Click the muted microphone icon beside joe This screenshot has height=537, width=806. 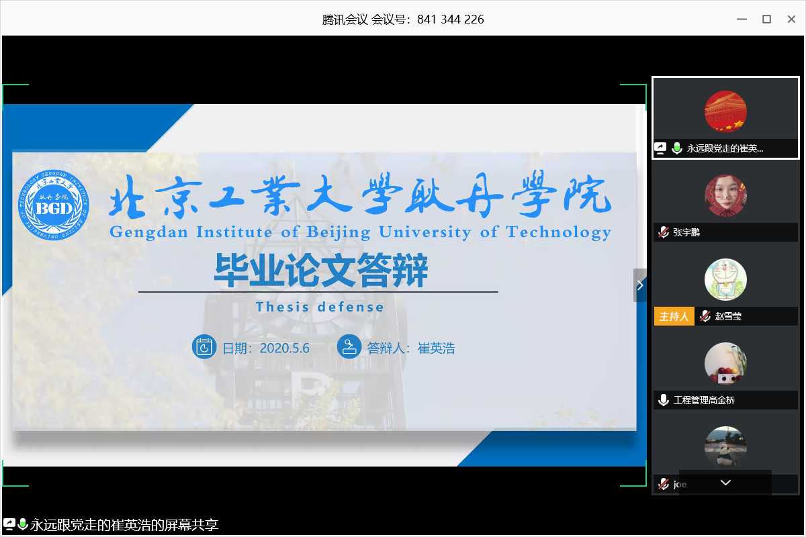click(664, 484)
